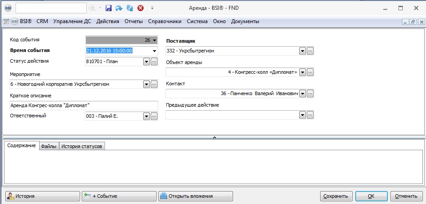Open the Предыдущее действие dropdown
Screen dimensions: 426x204
[302, 115]
